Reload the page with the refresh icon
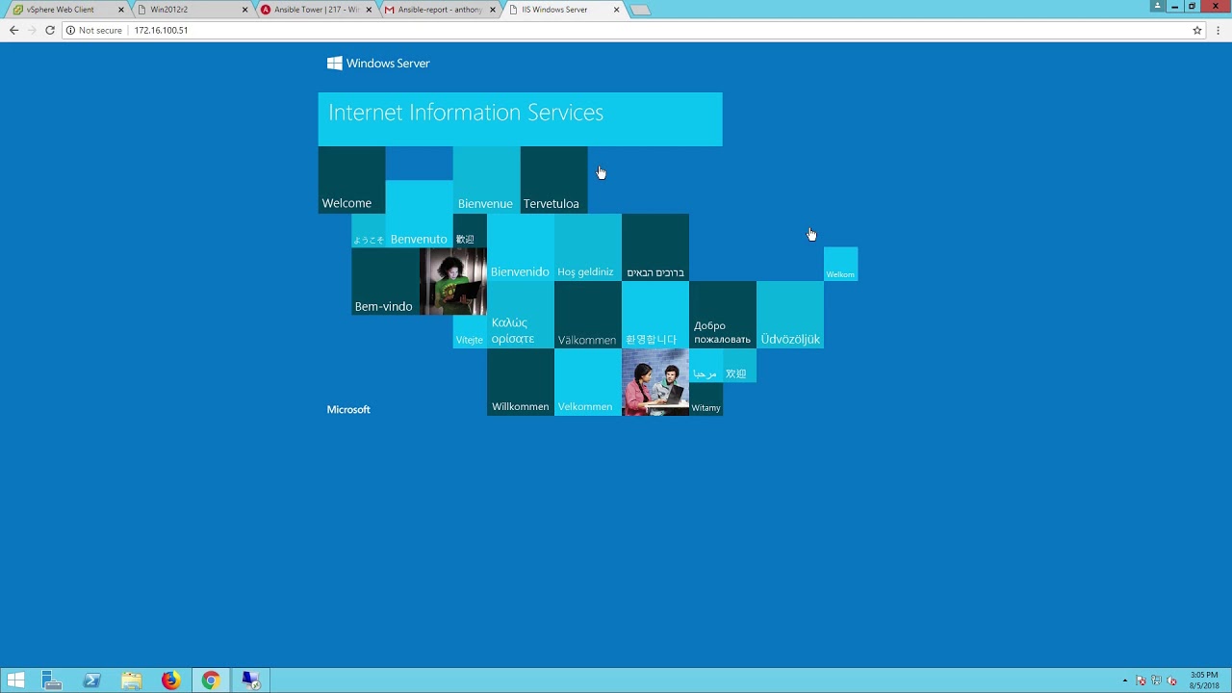The width and height of the screenshot is (1232, 693). pyautogui.click(x=50, y=30)
